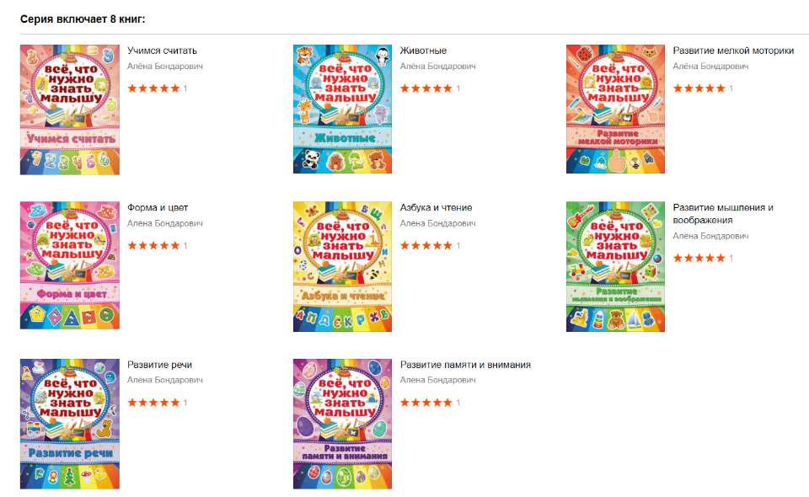
Task: Click star rating for Развитие мелкой моторики
Action: point(699,88)
